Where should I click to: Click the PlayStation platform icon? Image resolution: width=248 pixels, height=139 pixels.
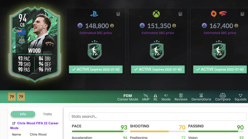point(94,14)
